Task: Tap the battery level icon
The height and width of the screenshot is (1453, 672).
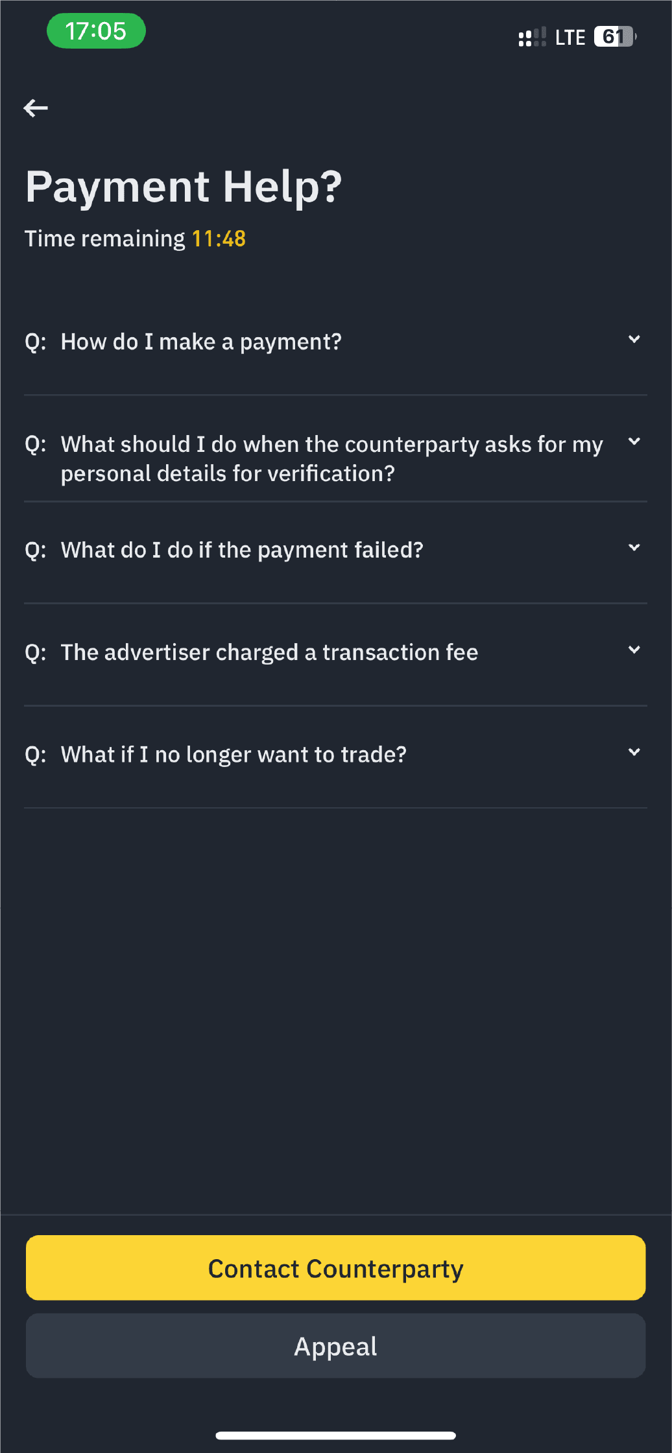Action: click(x=615, y=37)
